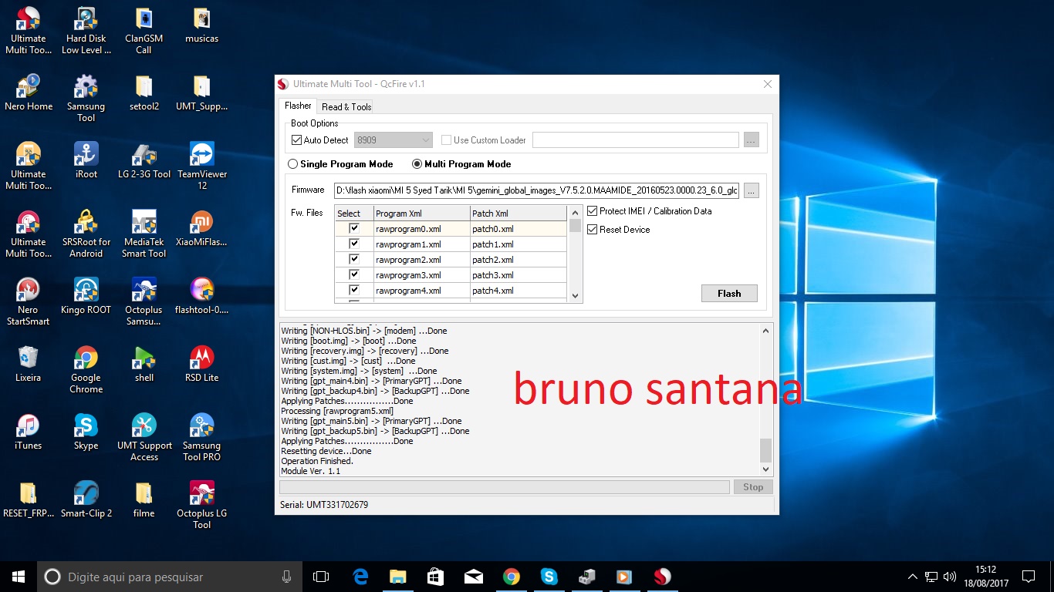The width and height of the screenshot is (1054, 592).
Task: Select the flashtool desktop icon
Action: tap(201, 297)
